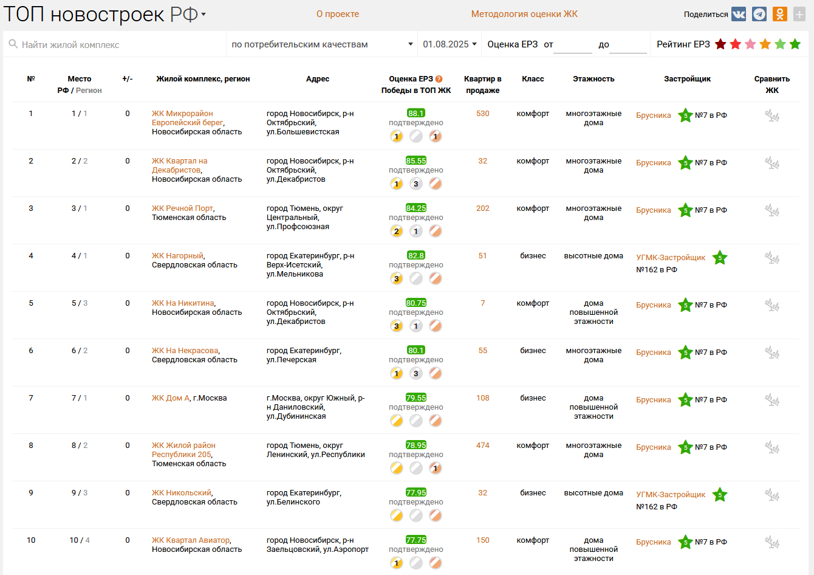814x575 pixels.
Task: Click compare scales icon for ЖК Нагорный
Action: tap(772, 258)
